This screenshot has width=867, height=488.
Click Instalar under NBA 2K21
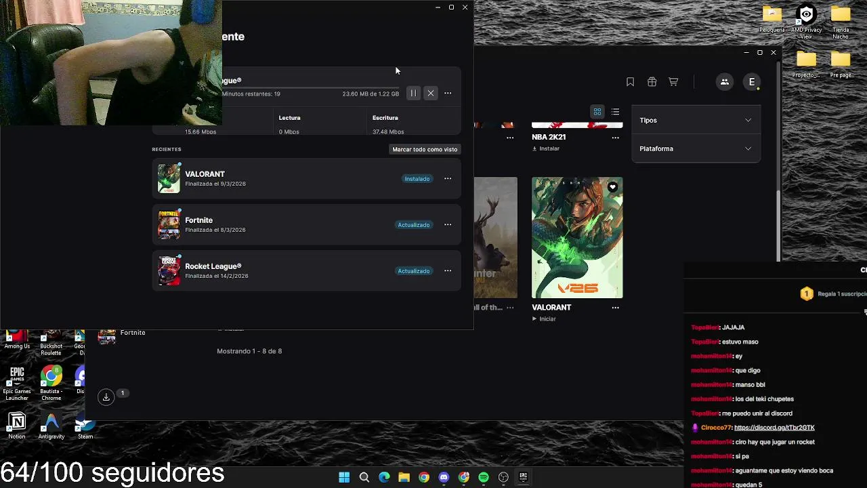pos(546,148)
